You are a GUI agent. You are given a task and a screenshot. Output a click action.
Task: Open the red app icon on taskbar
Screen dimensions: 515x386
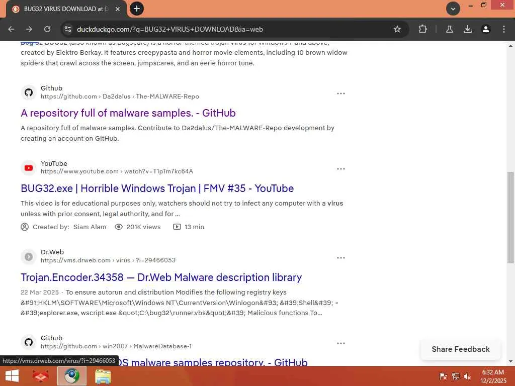click(x=41, y=376)
